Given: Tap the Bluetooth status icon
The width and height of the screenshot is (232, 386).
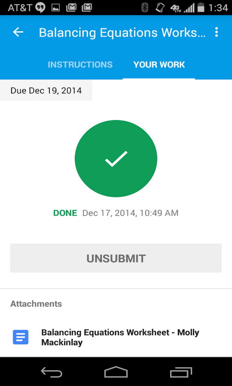Looking at the screenshot, I should (x=145, y=8).
